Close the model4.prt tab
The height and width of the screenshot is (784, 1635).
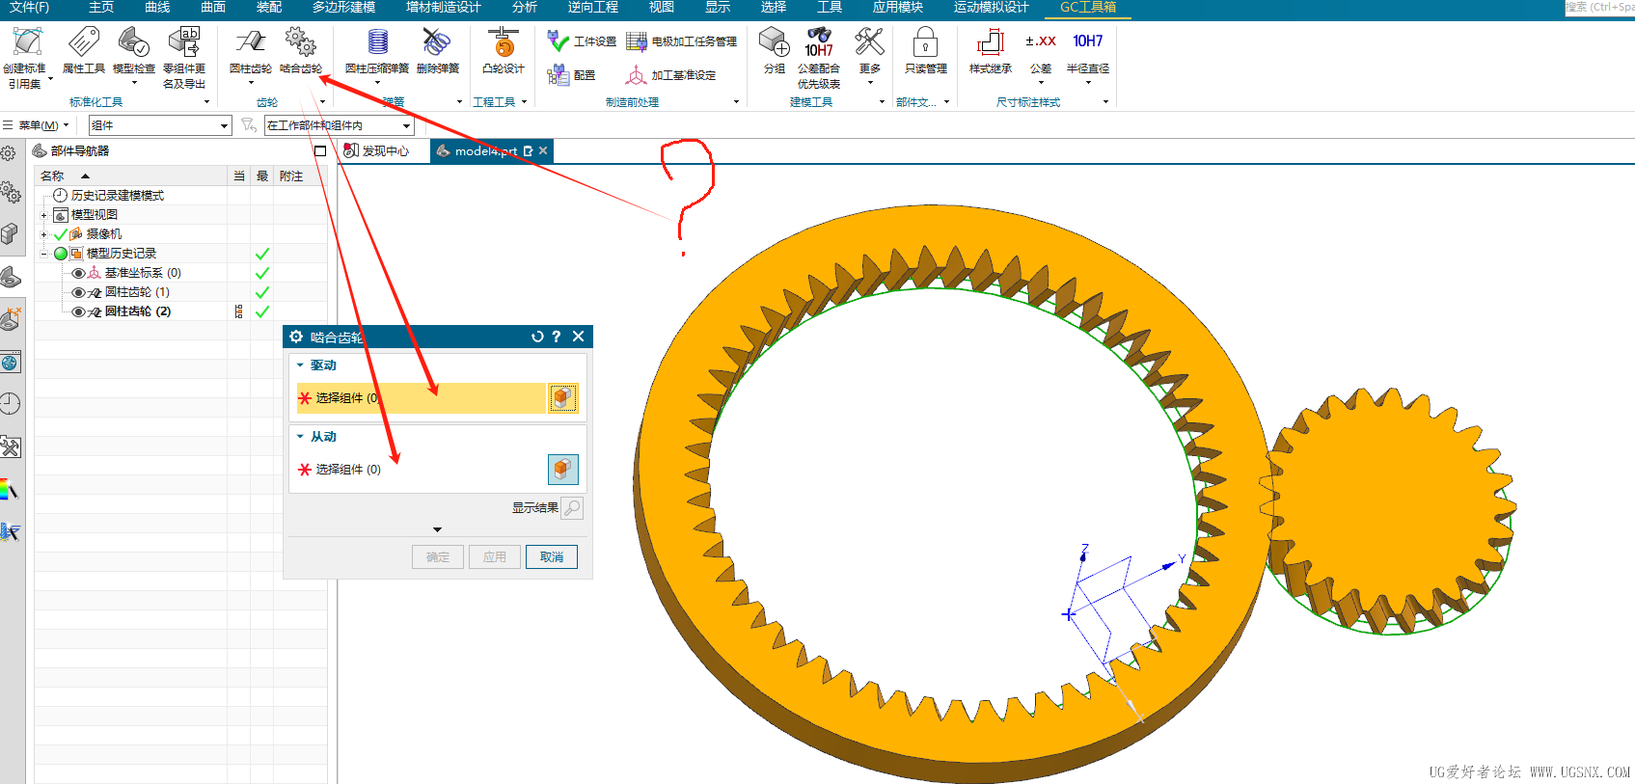(543, 150)
